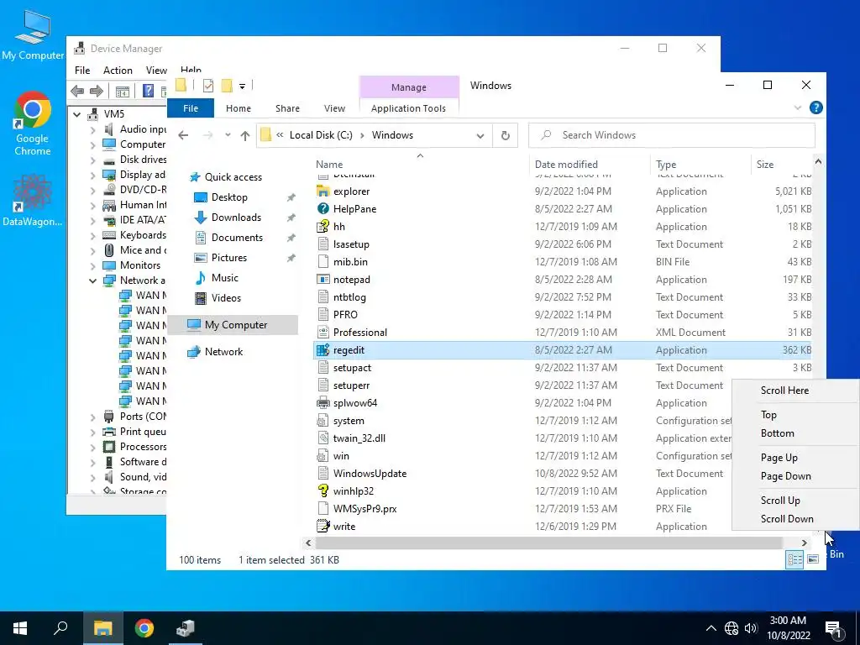Select the notepad application icon
860x645 pixels.
click(x=323, y=280)
